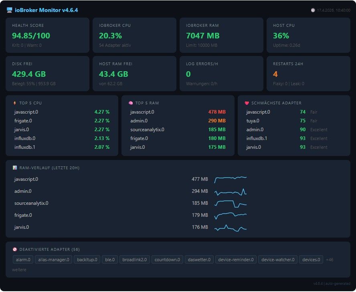
Task: Click the broadlink2.0 adapter chip
Action: [x=135, y=260]
